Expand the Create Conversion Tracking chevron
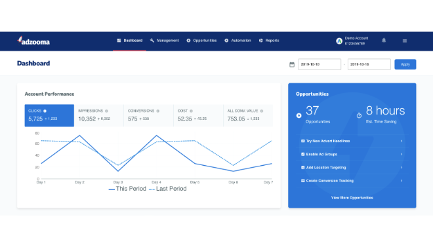 [402, 181]
